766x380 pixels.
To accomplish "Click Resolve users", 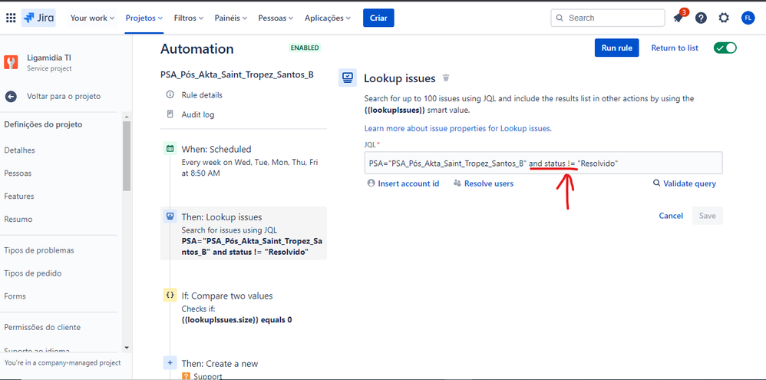I will [483, 183].
